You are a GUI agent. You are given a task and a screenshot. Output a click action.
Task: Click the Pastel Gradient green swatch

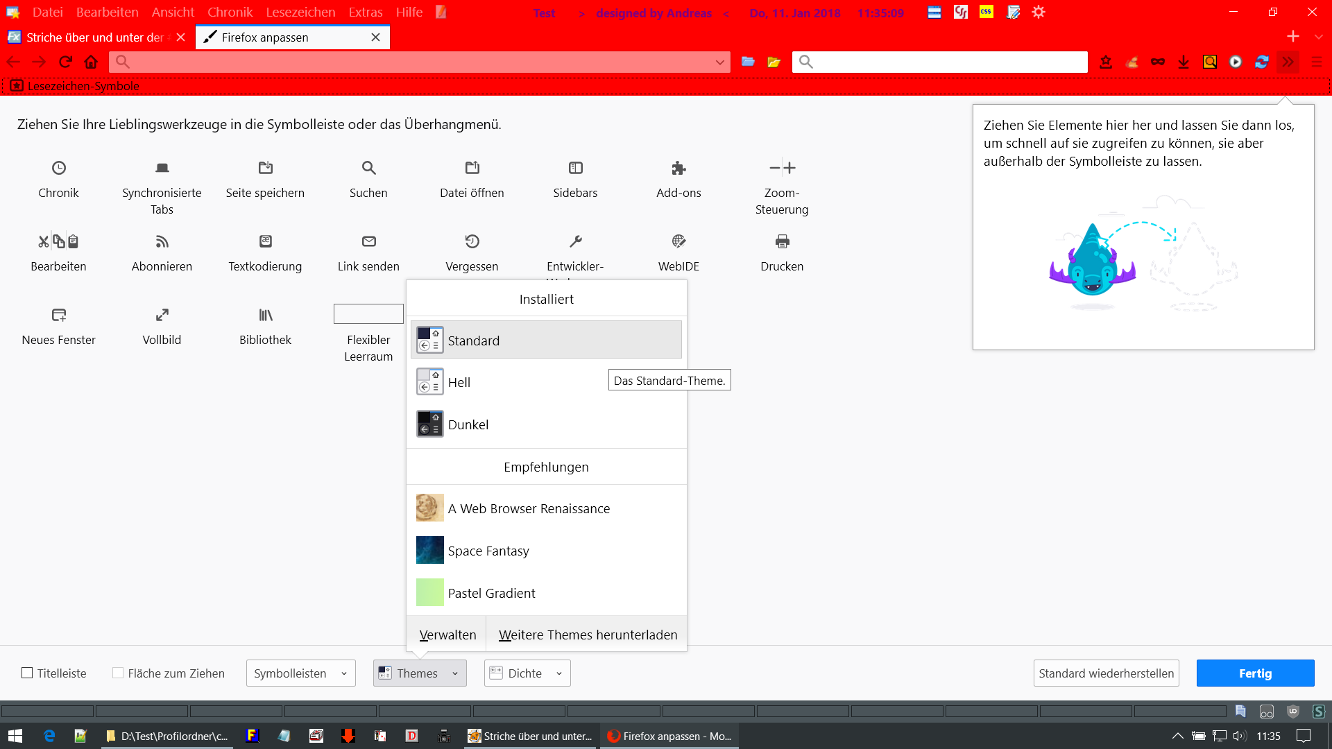429,592
